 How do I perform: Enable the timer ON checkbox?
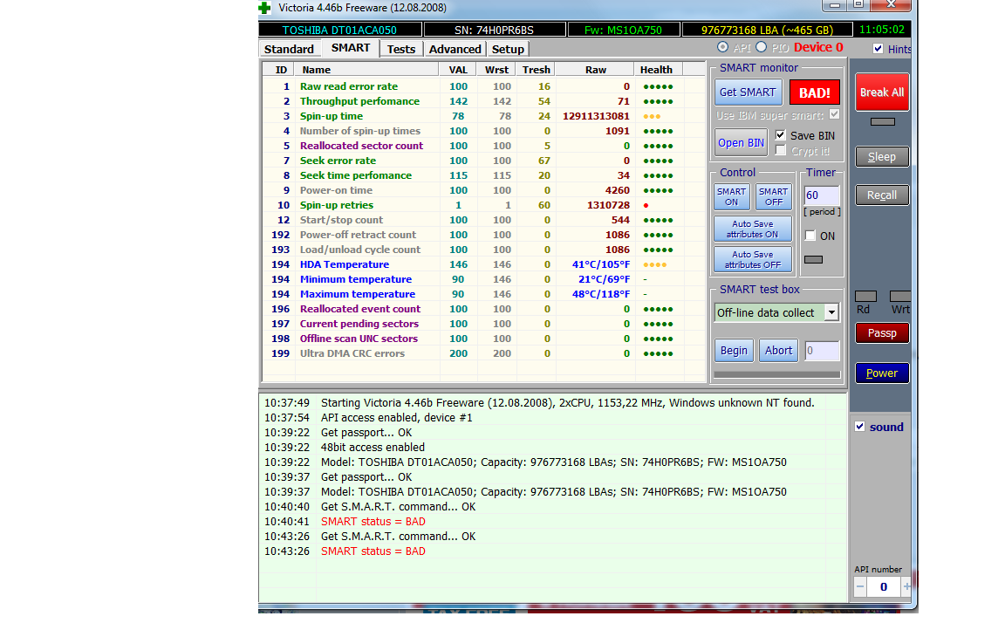tap(810, 236)
